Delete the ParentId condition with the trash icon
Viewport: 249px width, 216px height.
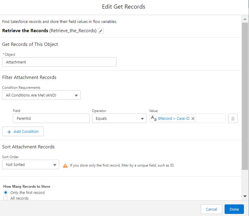pyautogui.click(x=233, y=119)
